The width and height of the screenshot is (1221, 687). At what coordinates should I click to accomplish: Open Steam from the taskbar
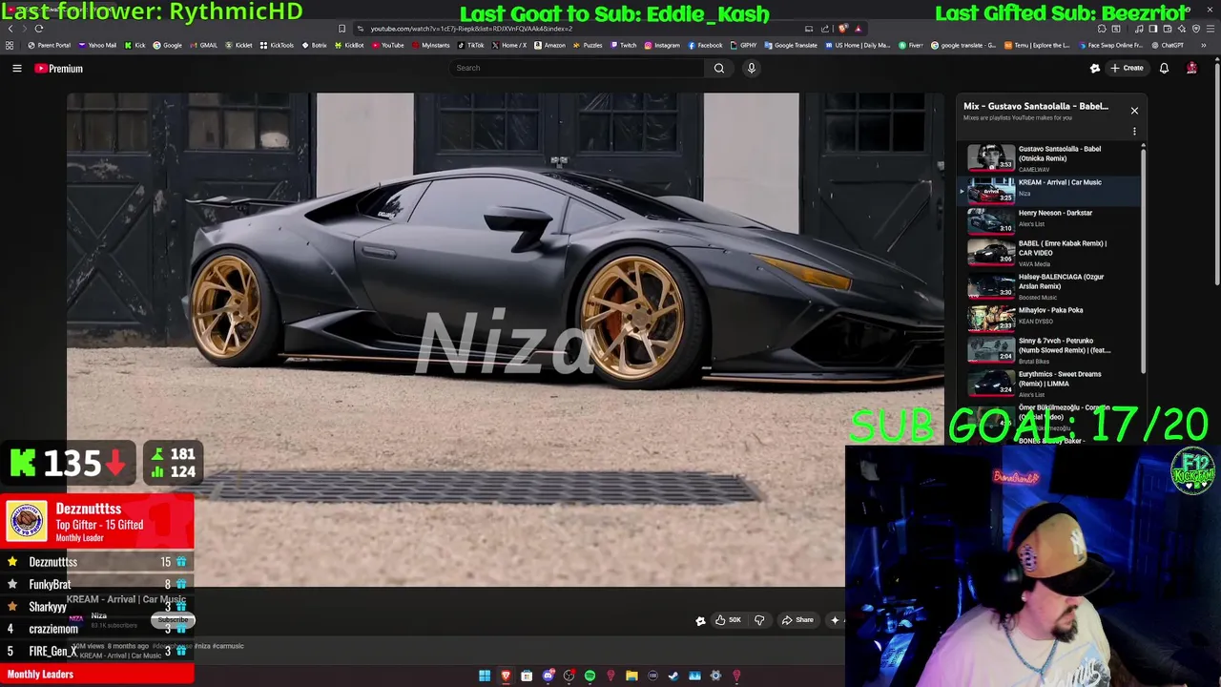click(673, 676)
